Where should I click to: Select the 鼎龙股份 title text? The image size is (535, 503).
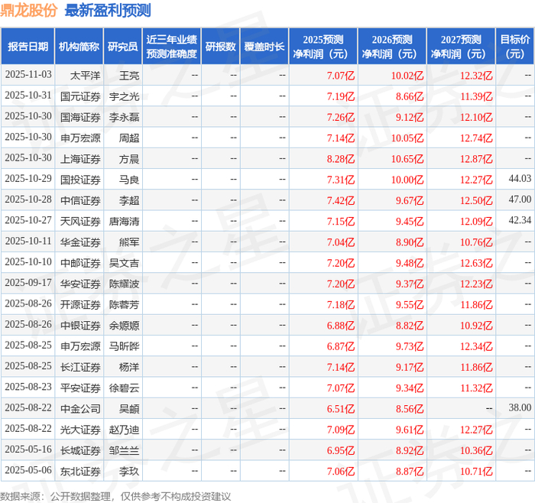coord(29,11)
